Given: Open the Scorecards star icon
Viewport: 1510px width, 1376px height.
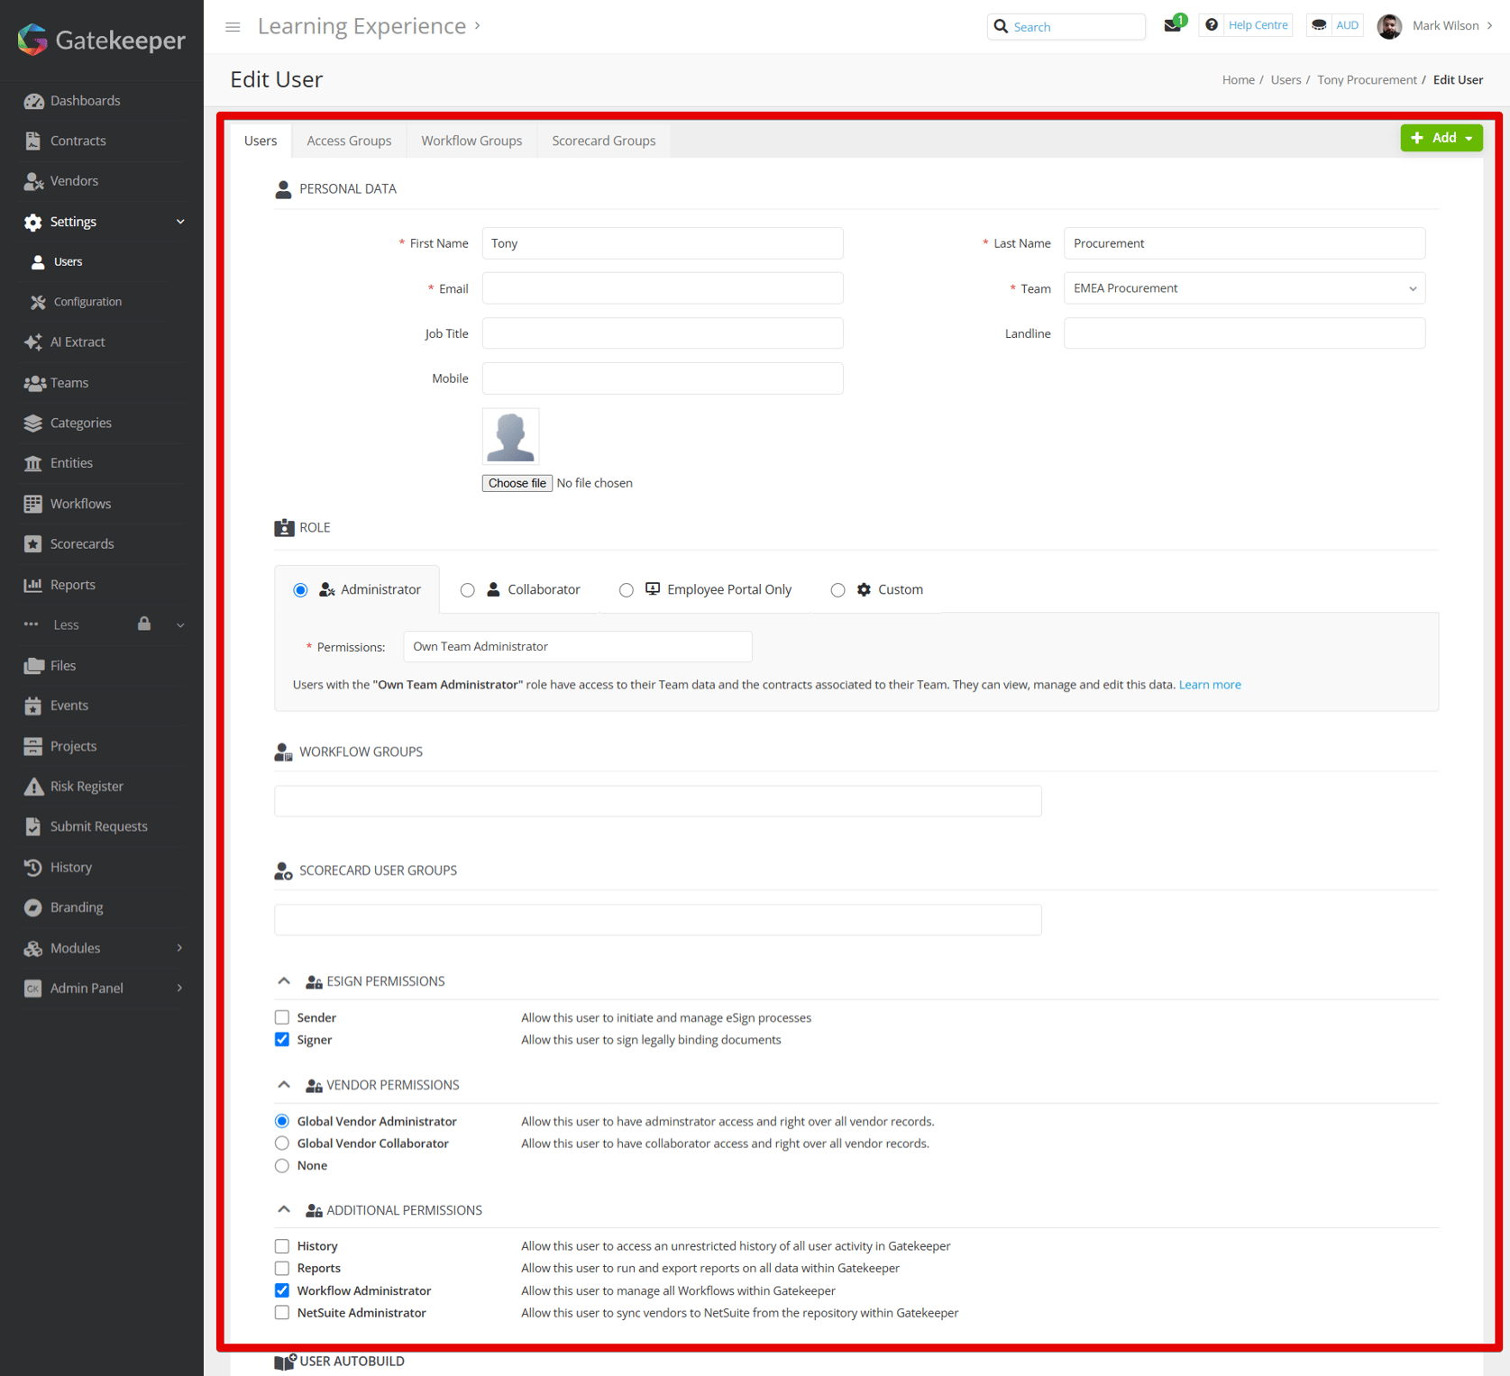Looking at the screenshot, I should pyautogui.click(x=33, y=544).
